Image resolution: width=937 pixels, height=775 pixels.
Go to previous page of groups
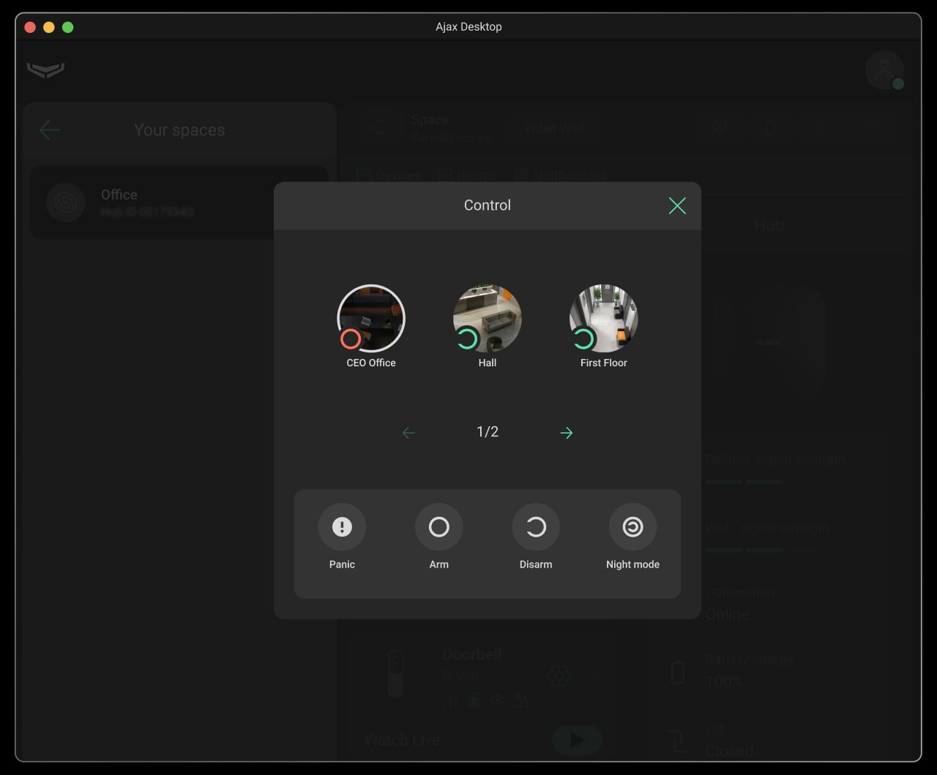point(408,433)
